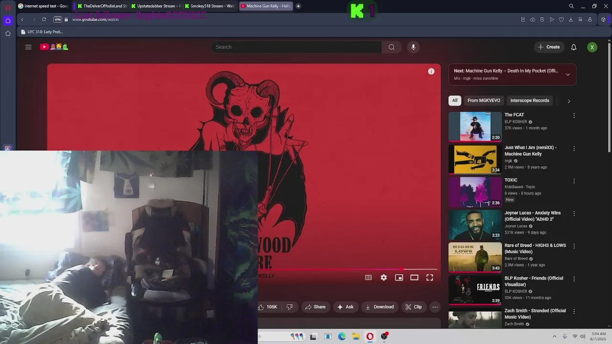Viewport: 612px width, 344px height.
Task: Switch to TheDelverOfYodieLand stream tab
Action: click(102, 6)
